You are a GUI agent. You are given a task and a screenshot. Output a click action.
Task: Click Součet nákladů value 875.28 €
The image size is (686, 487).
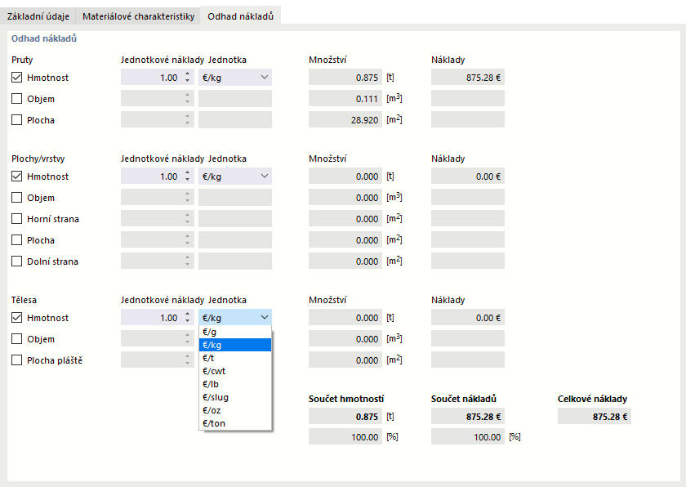coord(468,417)
